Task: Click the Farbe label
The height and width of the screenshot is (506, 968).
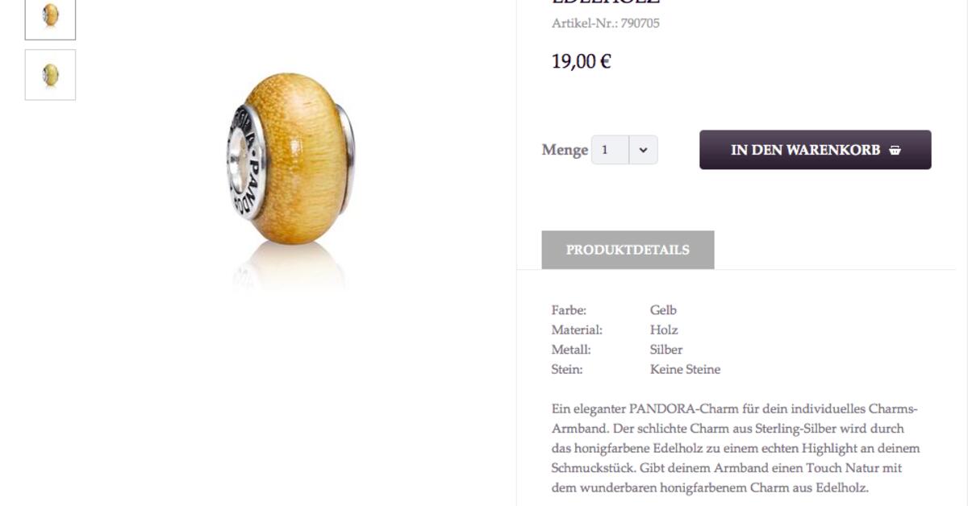Action: [x=569, y=310]
